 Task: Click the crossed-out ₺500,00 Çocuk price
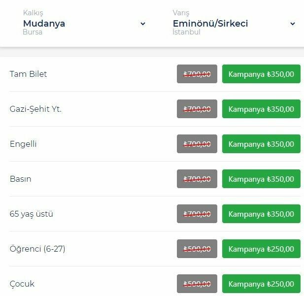[197, 284]
